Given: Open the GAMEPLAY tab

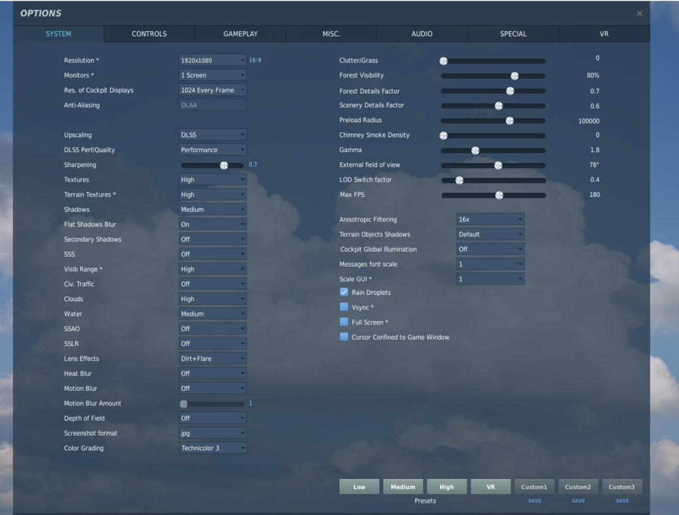Looking at the screenshot, I should 240,33.
